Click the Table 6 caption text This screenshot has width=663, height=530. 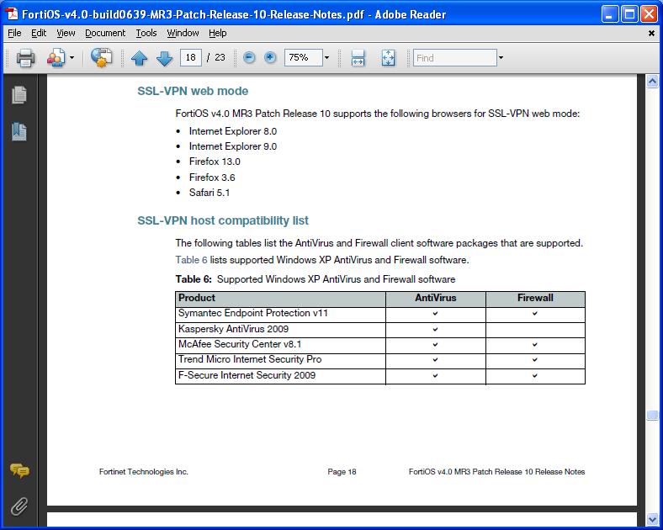coord(316,279)
